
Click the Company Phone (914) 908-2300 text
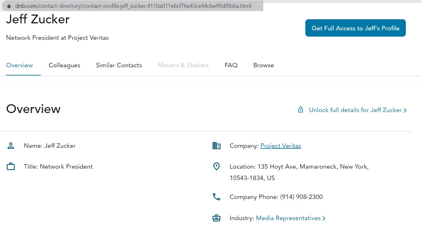click(x=276, y=197)
